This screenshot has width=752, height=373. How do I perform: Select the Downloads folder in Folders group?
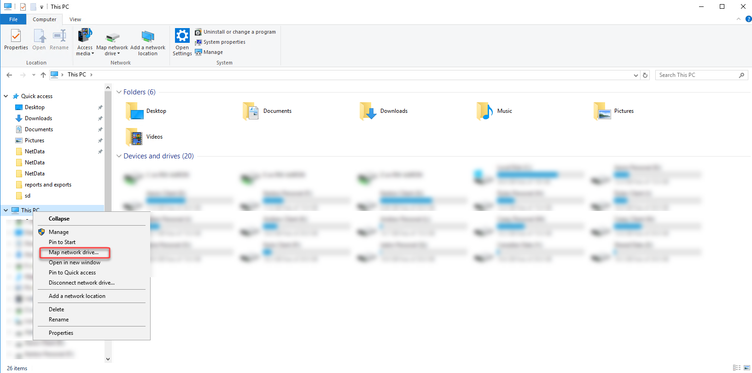384,111
